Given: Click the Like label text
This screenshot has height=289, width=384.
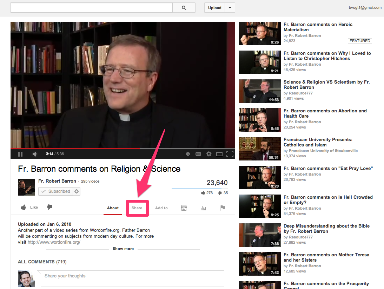Looking at the screenshot, I should [34, 207].
